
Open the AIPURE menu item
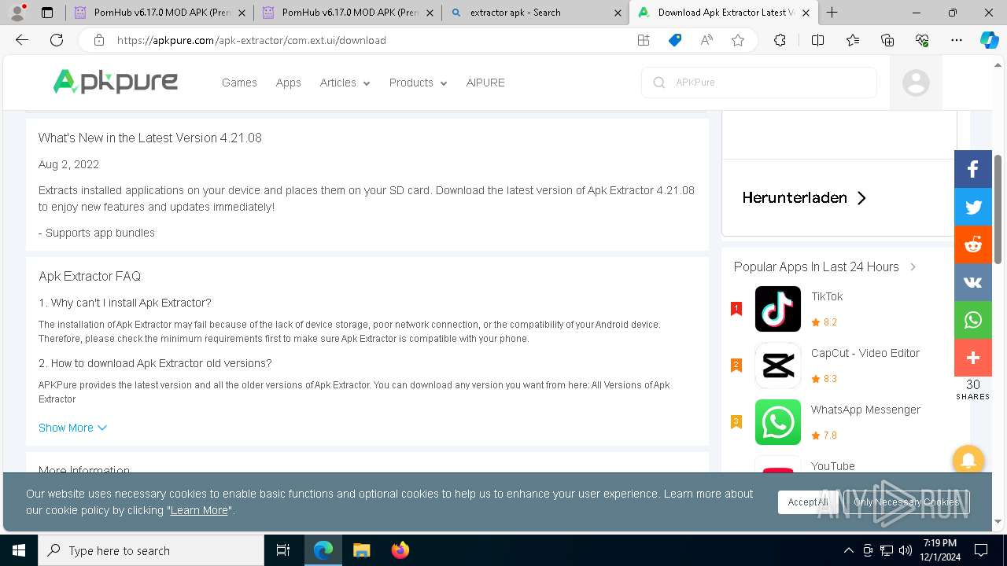pyautogui.click(x=485, y=83)
